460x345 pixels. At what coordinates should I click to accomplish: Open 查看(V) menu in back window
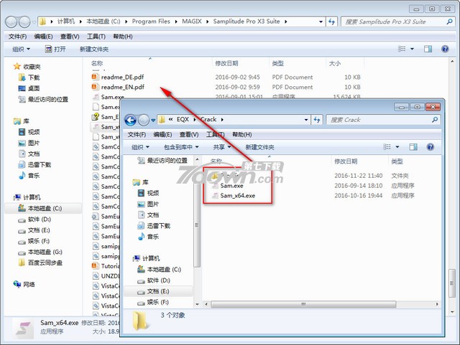[70, 37]
